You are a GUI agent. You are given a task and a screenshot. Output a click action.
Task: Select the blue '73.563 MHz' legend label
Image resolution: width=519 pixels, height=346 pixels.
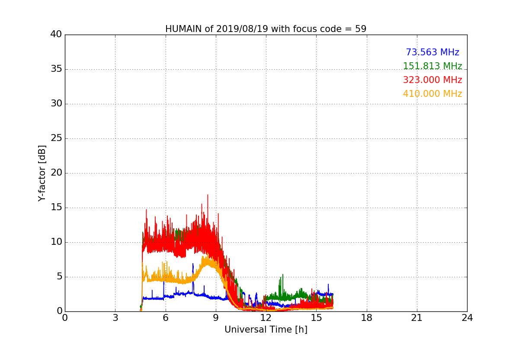(x=432, y=52)
